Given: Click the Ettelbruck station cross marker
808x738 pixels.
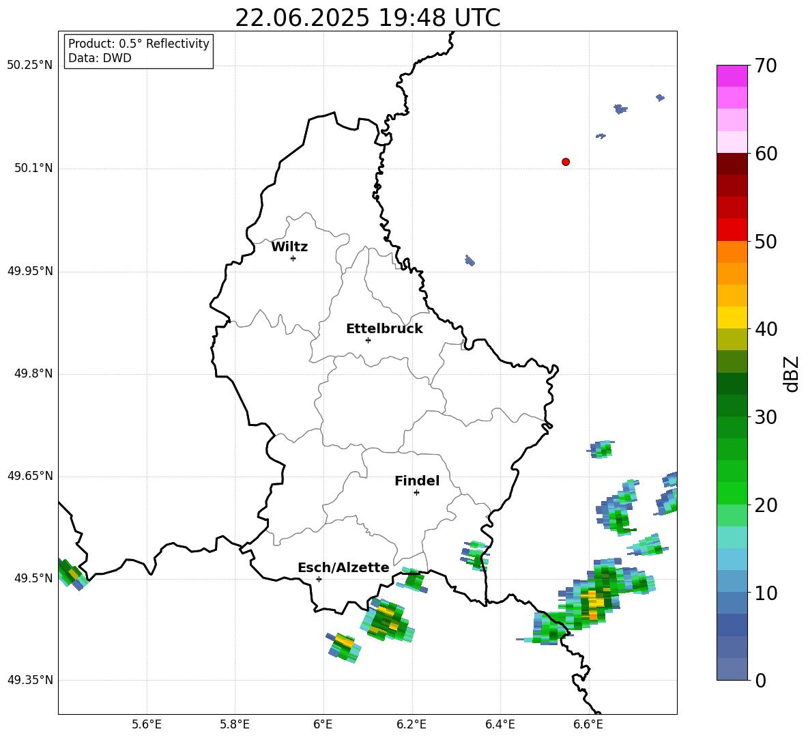Looking at the screenshot, I should click(368, 340).
